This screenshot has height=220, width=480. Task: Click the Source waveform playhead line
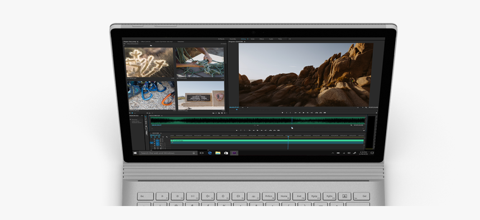coord(292,120)
